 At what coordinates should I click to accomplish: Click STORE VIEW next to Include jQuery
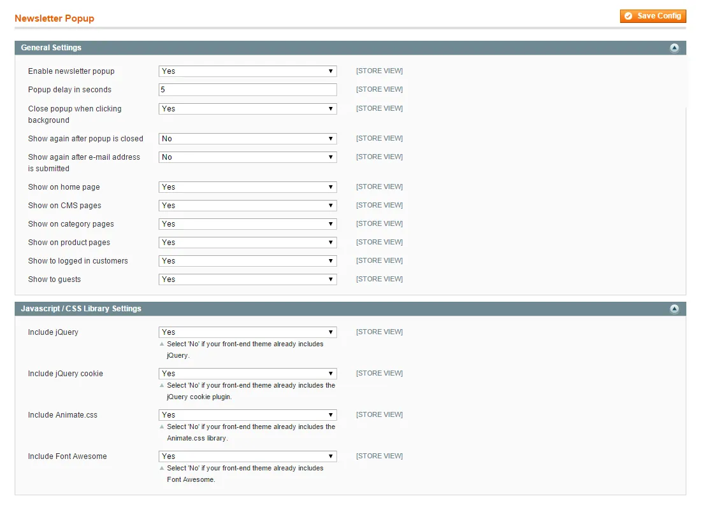(380, 332)
